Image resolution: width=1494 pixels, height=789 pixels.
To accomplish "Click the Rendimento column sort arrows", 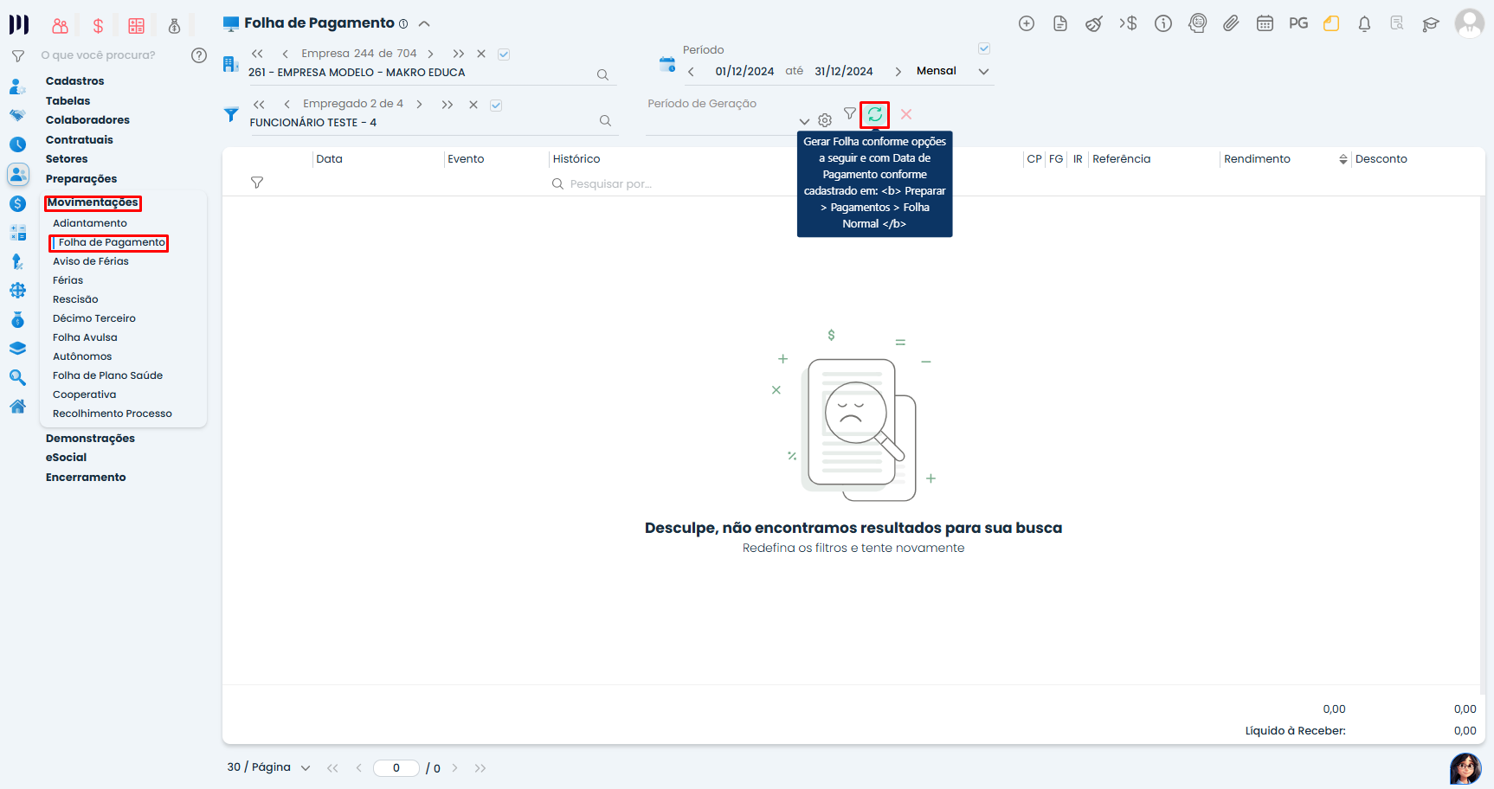I will (x=1343, y=159).
